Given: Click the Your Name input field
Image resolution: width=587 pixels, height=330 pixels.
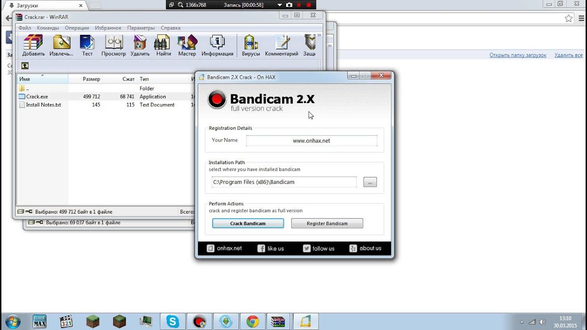Looking at the screenshot, I should (x=311, y=141).
